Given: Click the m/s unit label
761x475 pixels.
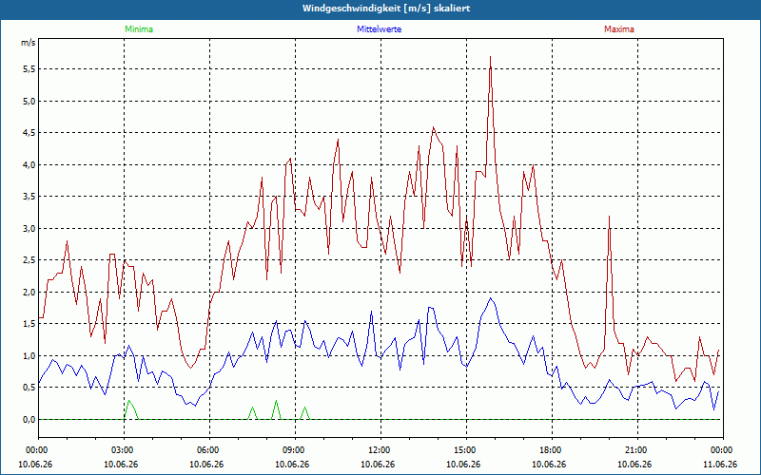Looking at the screenshot, I should (29, 43).
